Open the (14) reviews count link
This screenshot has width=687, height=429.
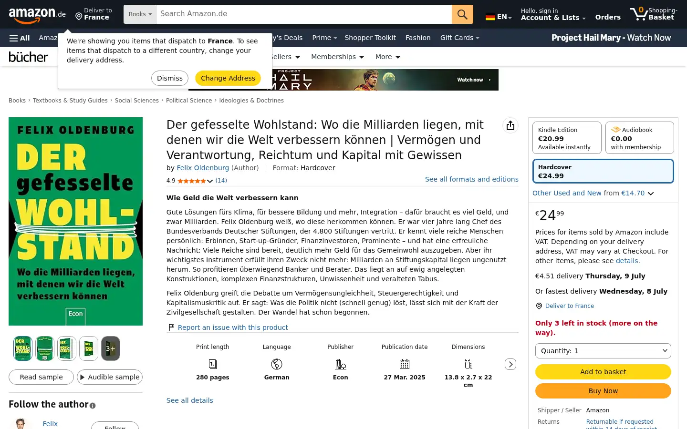pos(221,181)
